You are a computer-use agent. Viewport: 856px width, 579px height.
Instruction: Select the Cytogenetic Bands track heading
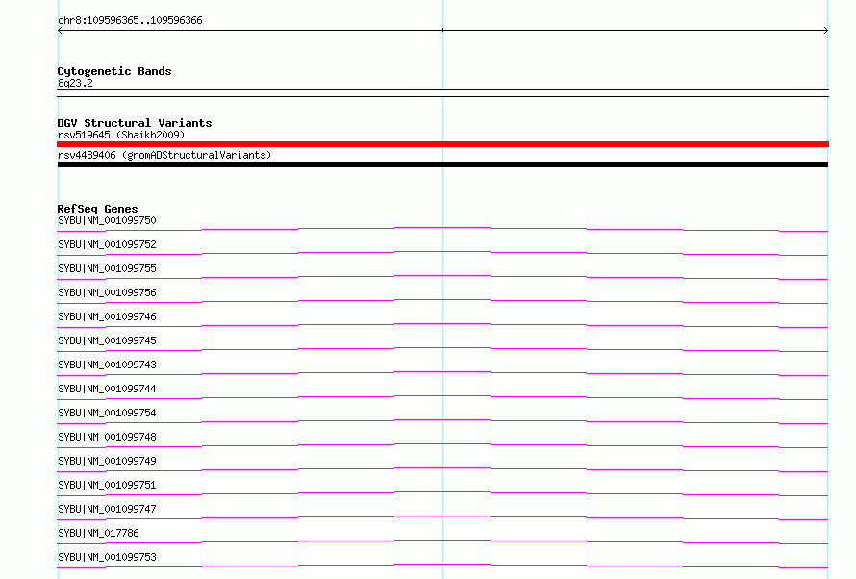click(x=114, y=71)
